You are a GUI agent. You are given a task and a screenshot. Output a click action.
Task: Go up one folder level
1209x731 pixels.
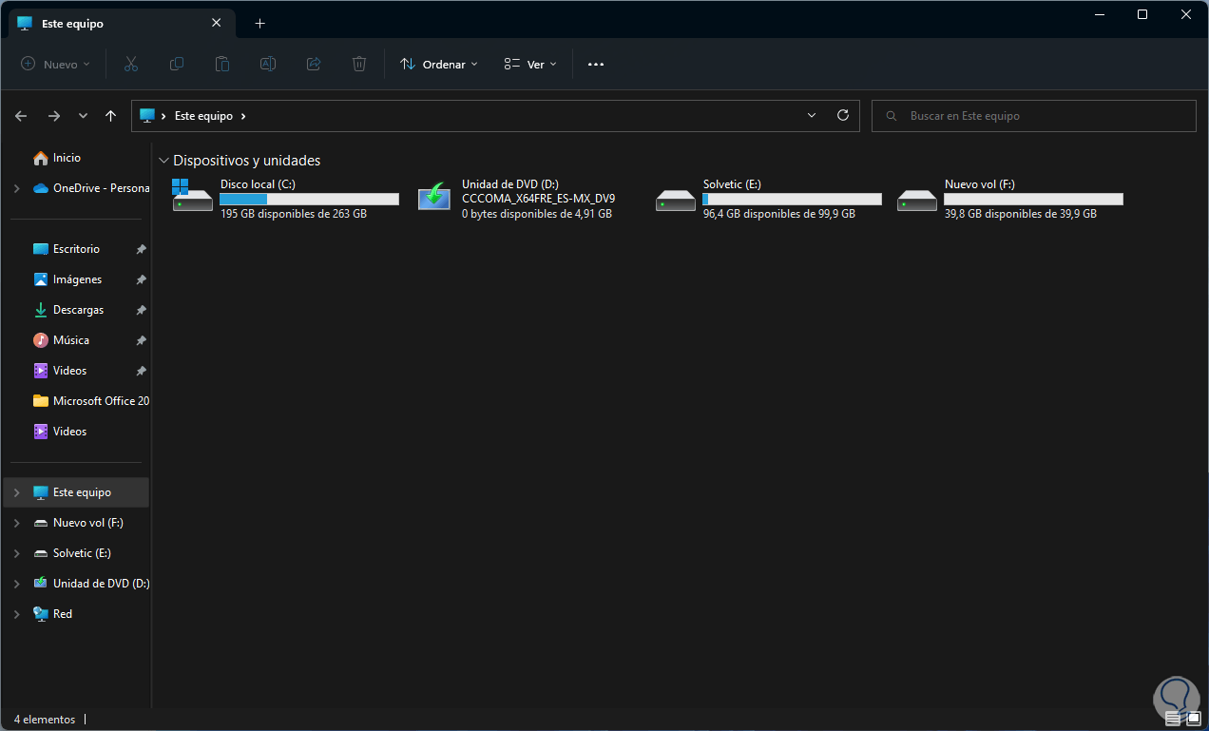pyautogui.click(x=111, y=116)
